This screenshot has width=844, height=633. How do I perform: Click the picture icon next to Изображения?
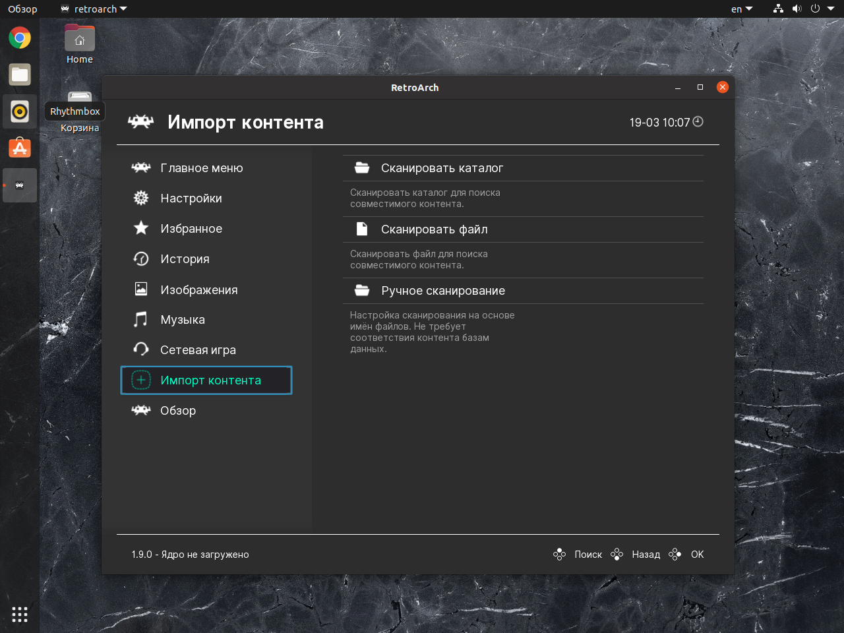coord(141,289)
